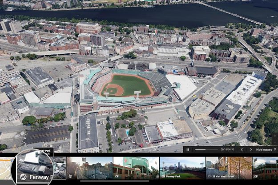Click the tour play icon beside Fenway
The width and height of the screenshot is (278, 185).
point(23,177)
